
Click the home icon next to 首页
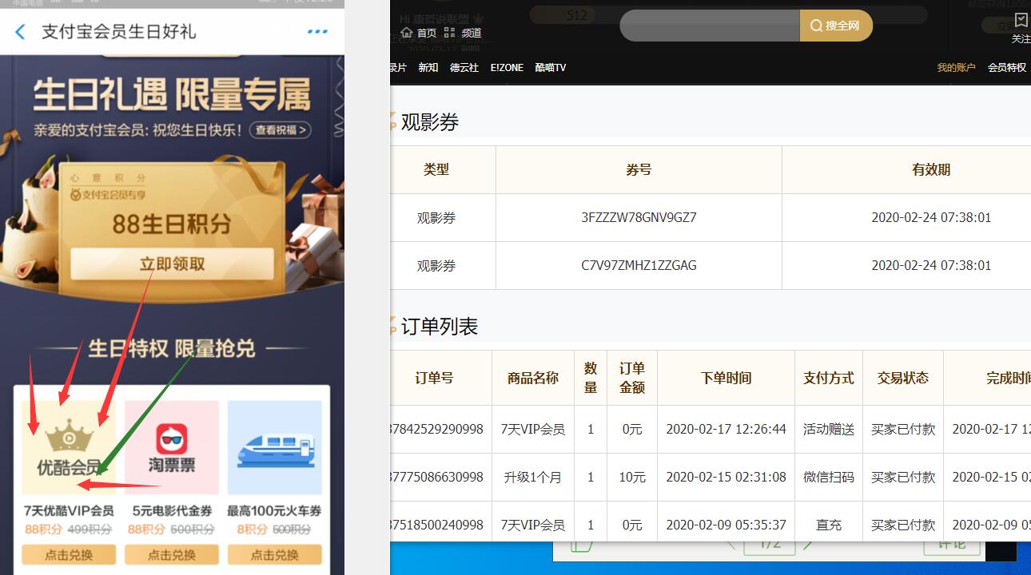(407, 33)
